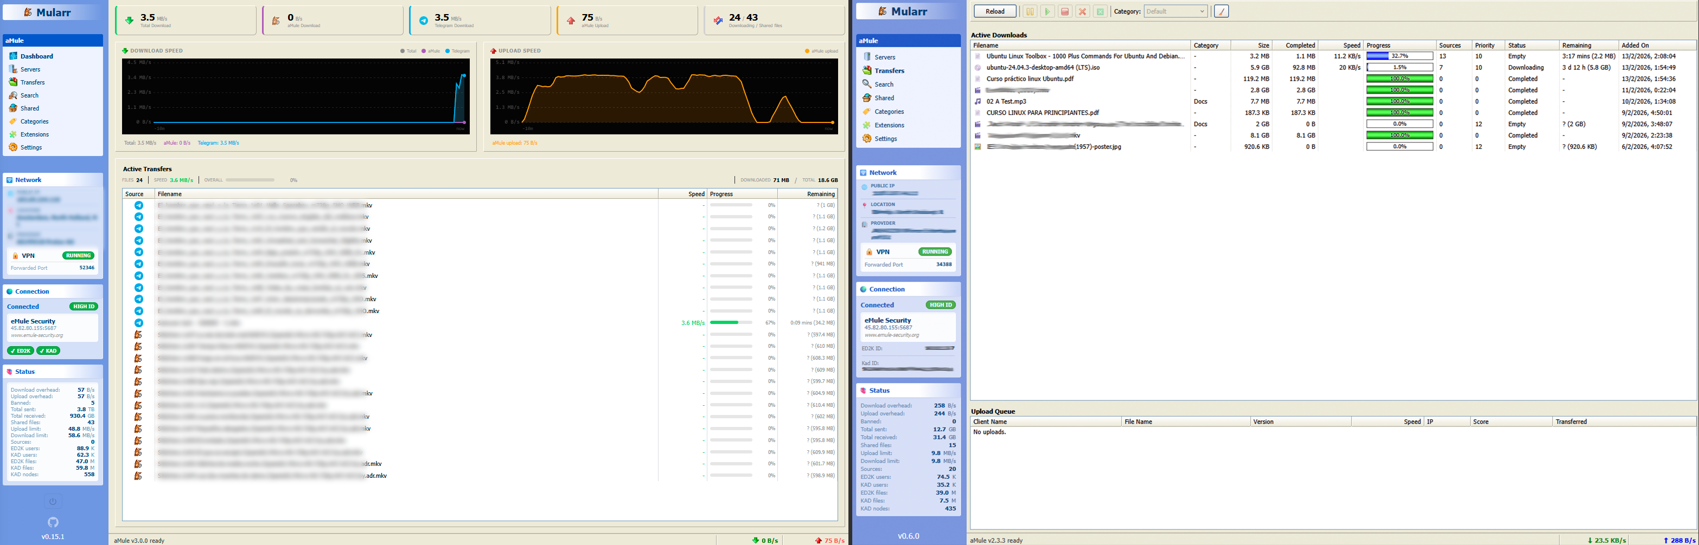
Task: Sort Active Downloads by Size column
Action: pos(1250,46)
